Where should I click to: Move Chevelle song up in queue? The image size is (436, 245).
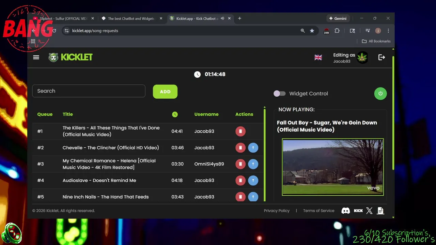coord(253,148)
